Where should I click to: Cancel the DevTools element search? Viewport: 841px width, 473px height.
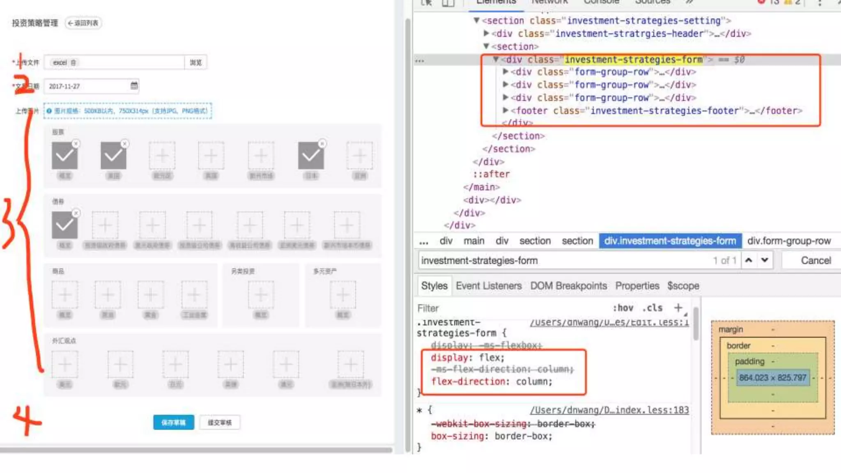point(816,260)
